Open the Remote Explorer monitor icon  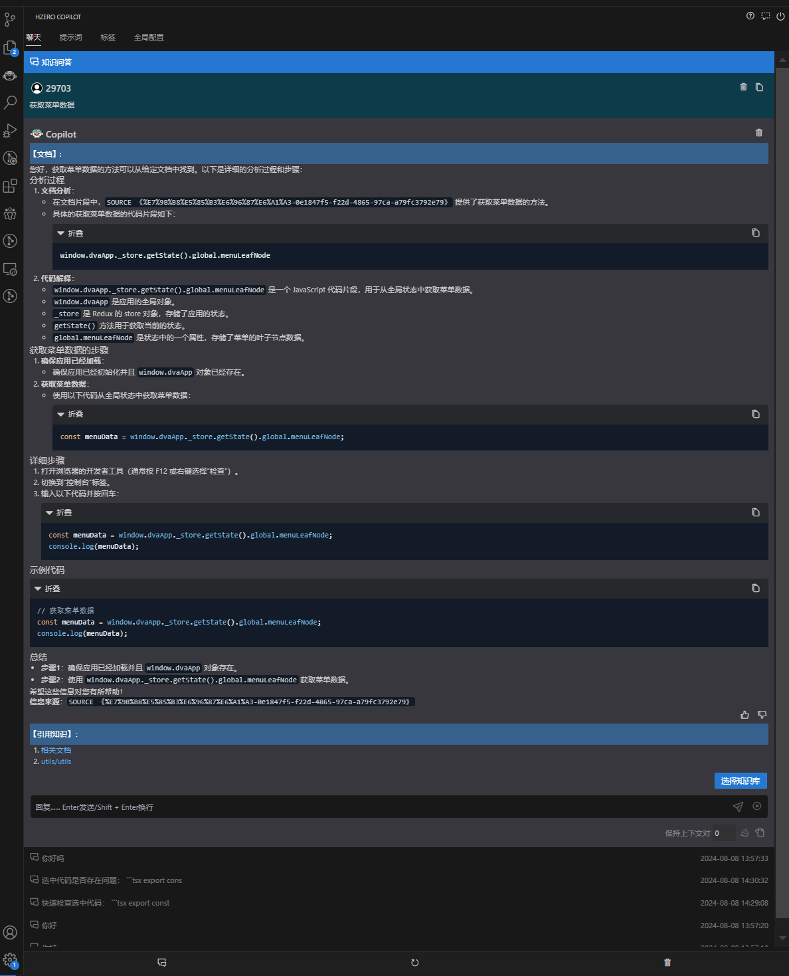tap(10, 268)
